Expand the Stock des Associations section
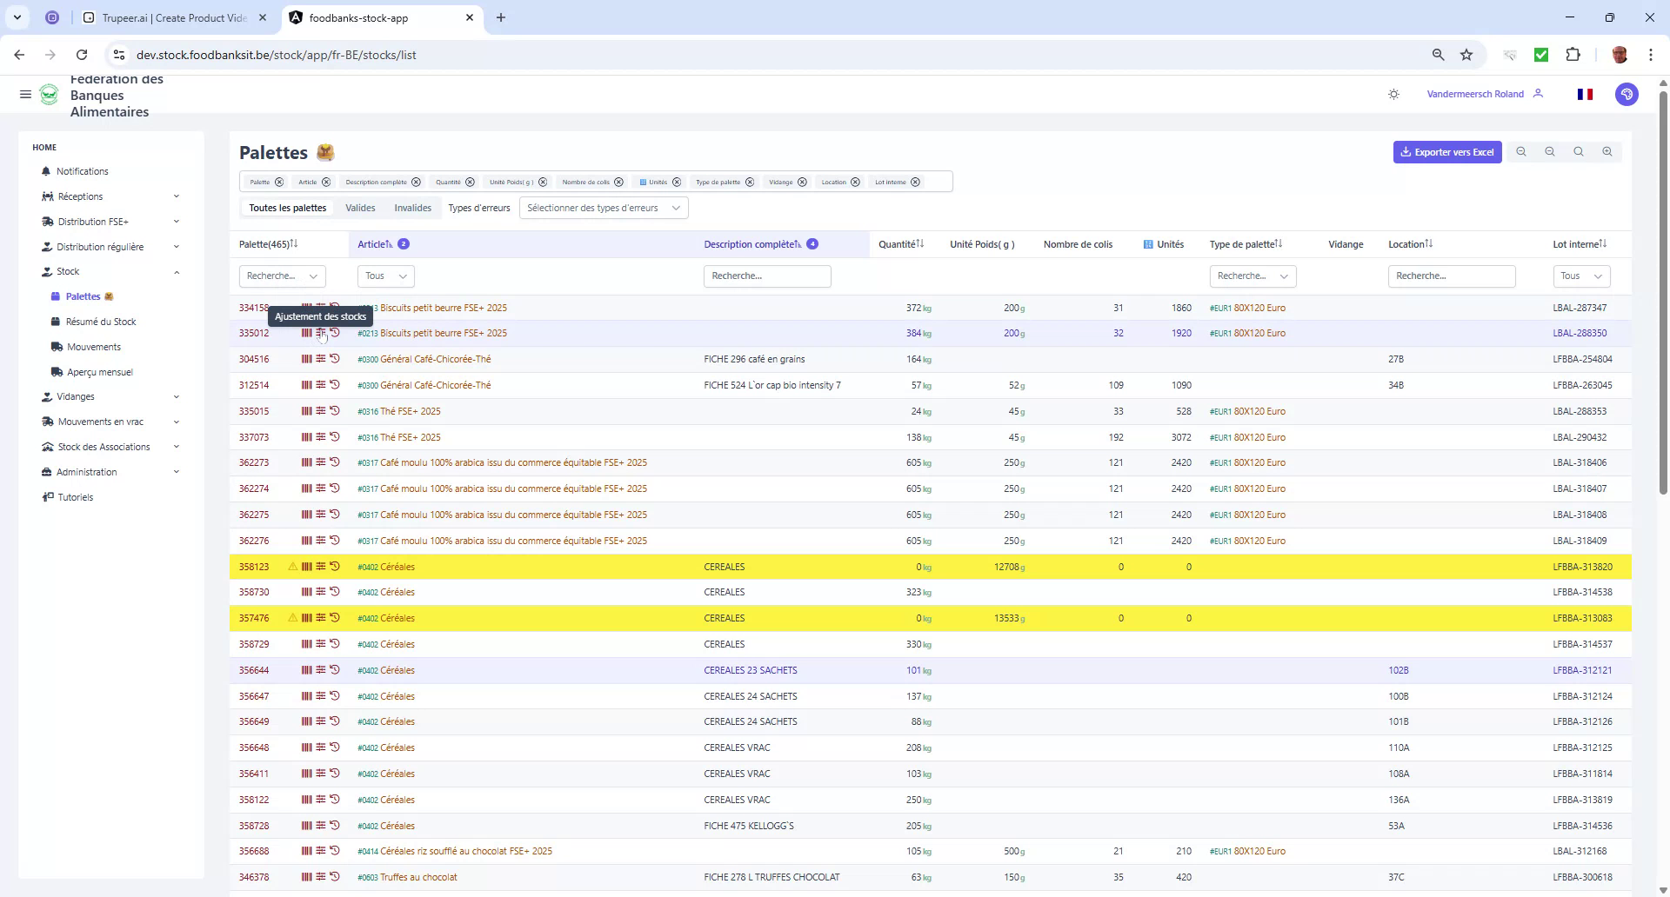This screenshot has height=897, width=1670. (x=104, y=447)
